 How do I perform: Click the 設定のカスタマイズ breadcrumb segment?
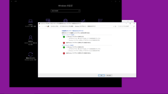92,26
